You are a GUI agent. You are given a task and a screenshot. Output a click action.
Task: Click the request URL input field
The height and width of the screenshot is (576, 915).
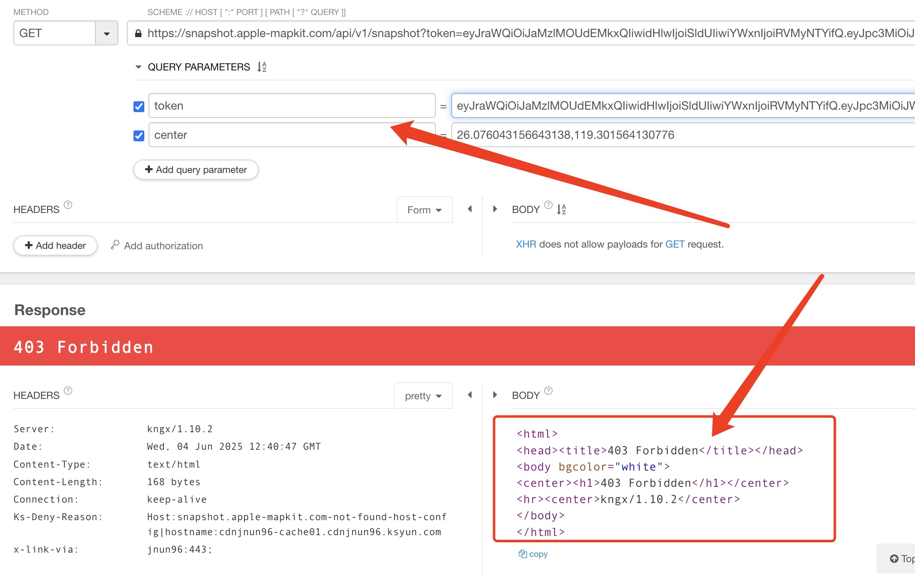(521, 33)
